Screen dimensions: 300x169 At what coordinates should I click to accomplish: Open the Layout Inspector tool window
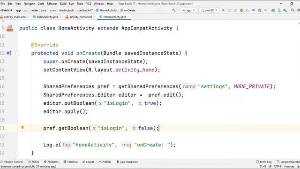click(x=288, y=162)
